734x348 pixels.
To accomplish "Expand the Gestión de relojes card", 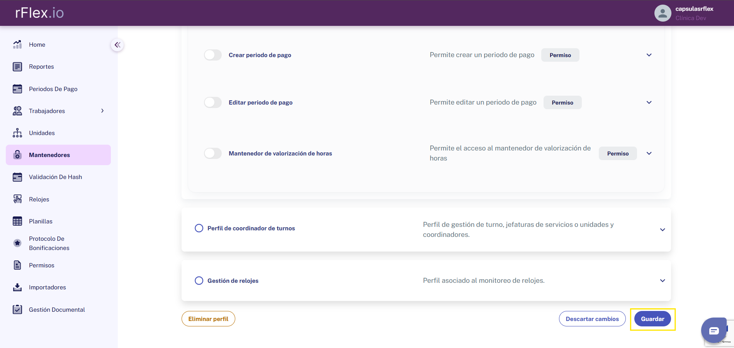I will (663, 281).
